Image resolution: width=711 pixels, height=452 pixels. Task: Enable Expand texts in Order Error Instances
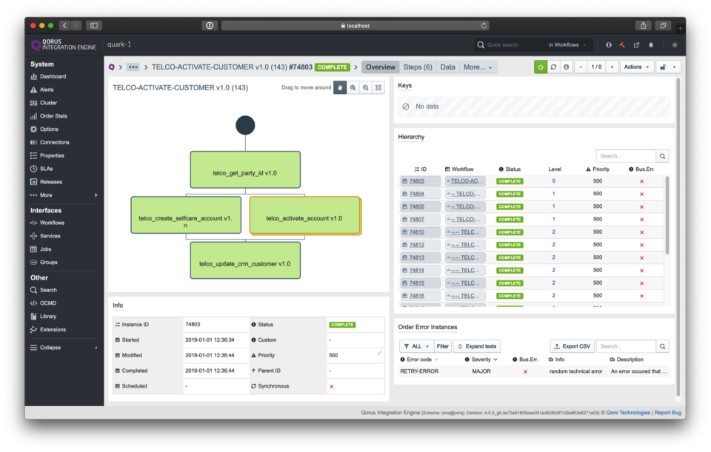(x=476, y=345)
